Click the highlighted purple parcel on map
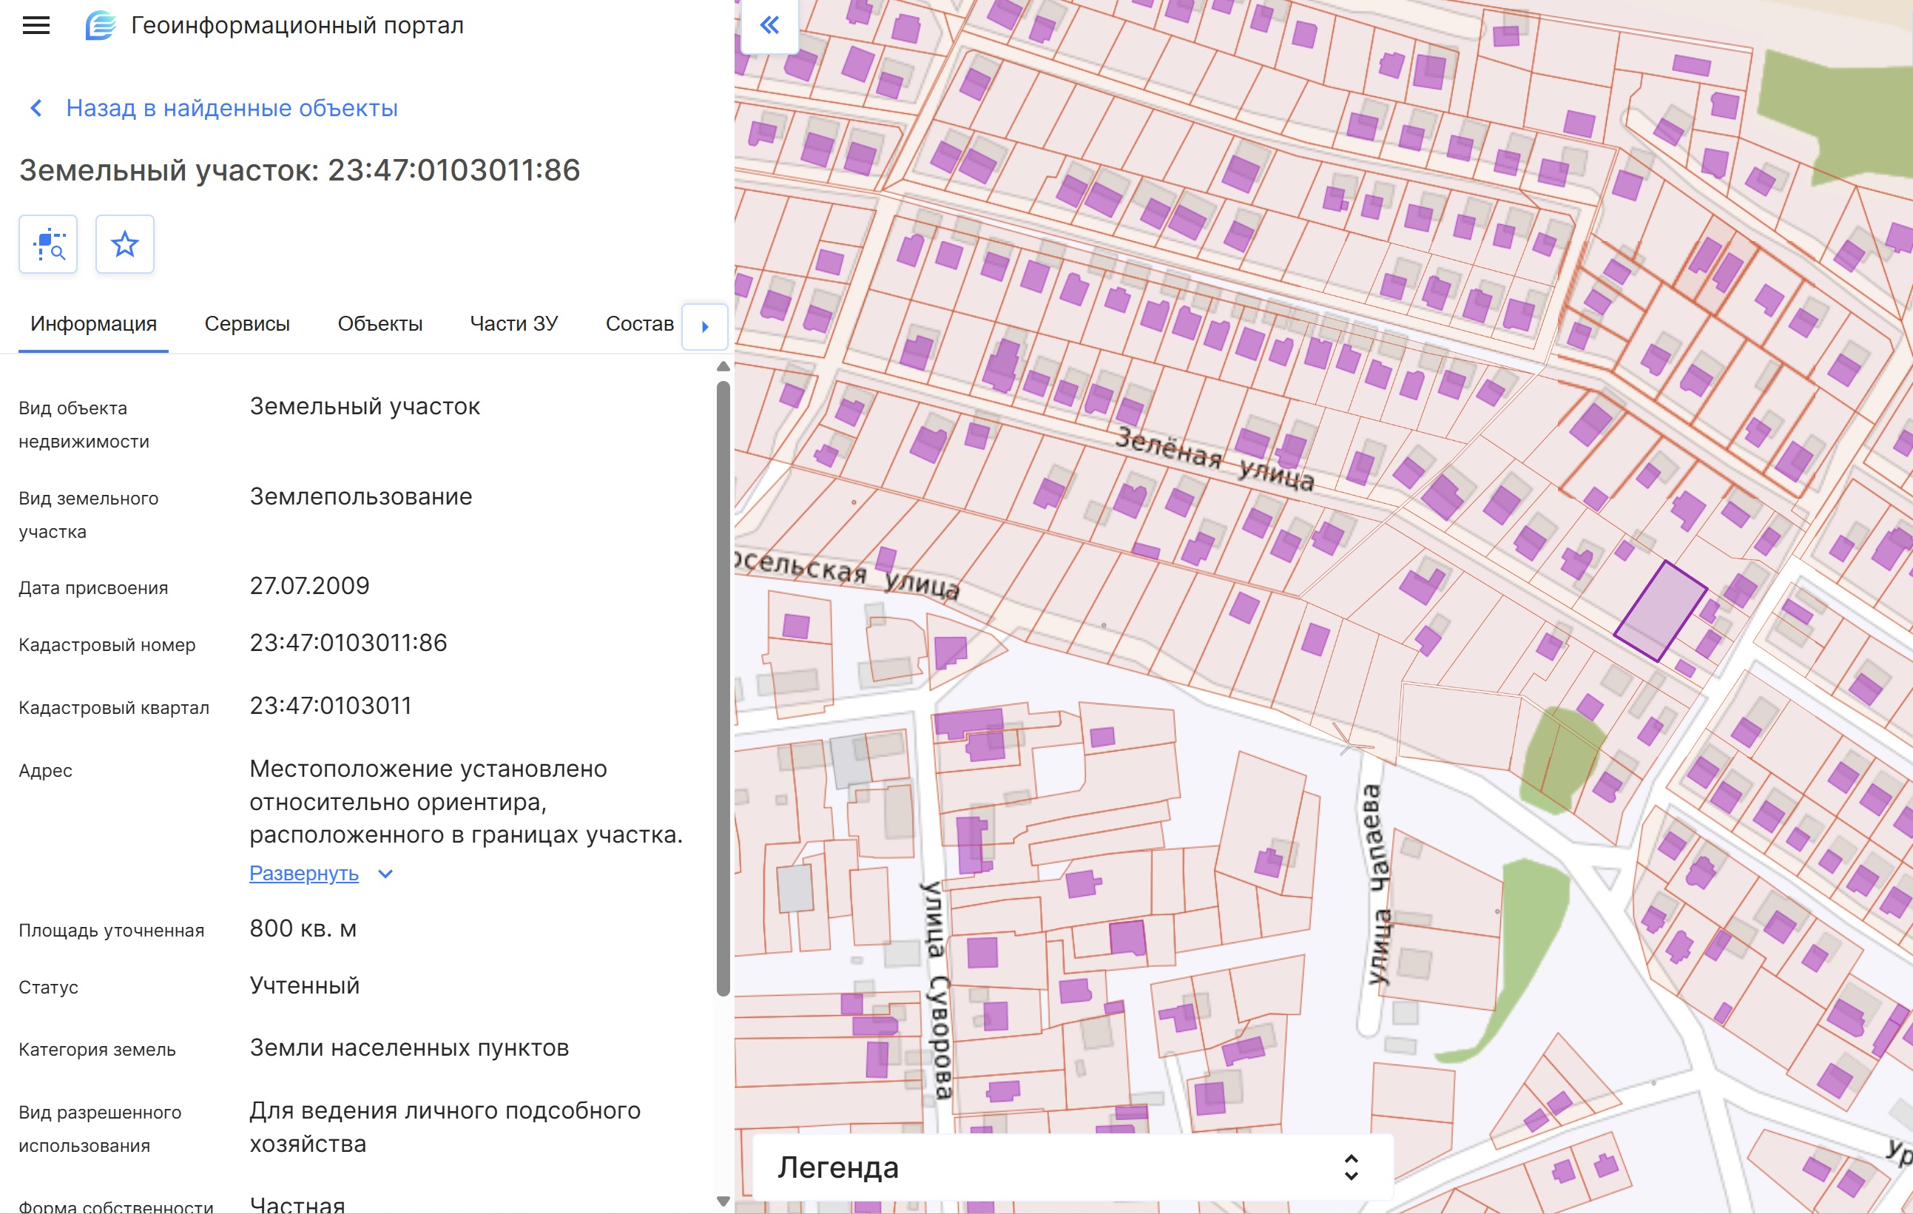Viewport: 1913px width, 1214px height. pyautogui.click(x=1659, y=611)
